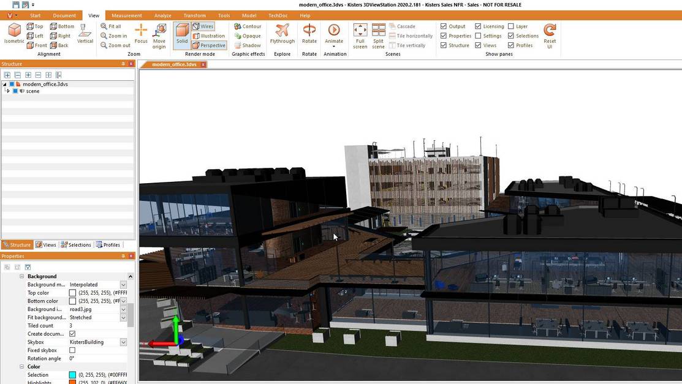Toggle the Selections pane checkbox
This screenshot has height=384, width=682.
tap(510, 36)
